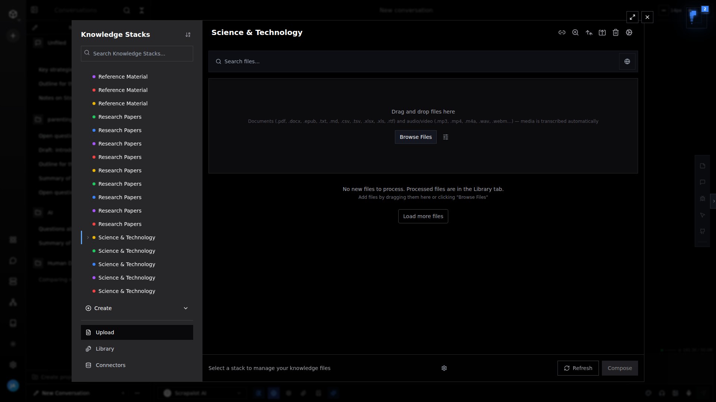Click the sort order icon beside Knowledge Stacks
716x402 pixels.
click(x=188, y=35)
